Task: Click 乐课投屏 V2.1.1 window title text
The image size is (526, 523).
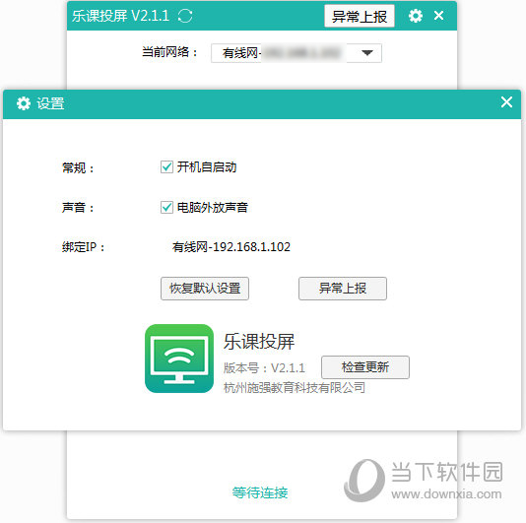Action: click(x=120, y=16)
